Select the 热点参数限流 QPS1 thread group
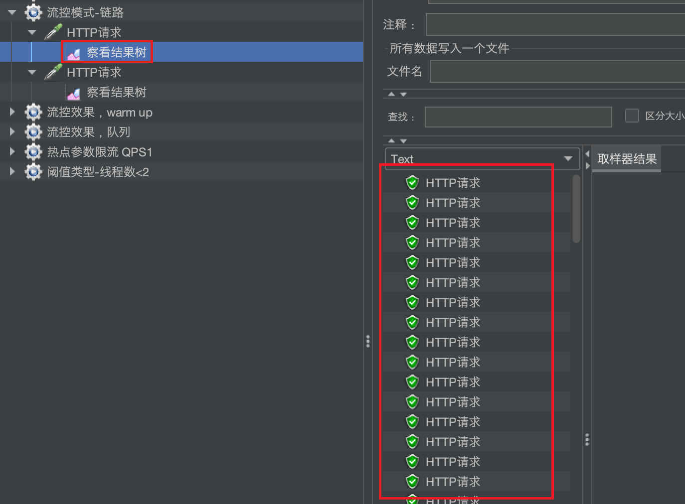The image size is (685, 504). point(100,152)
